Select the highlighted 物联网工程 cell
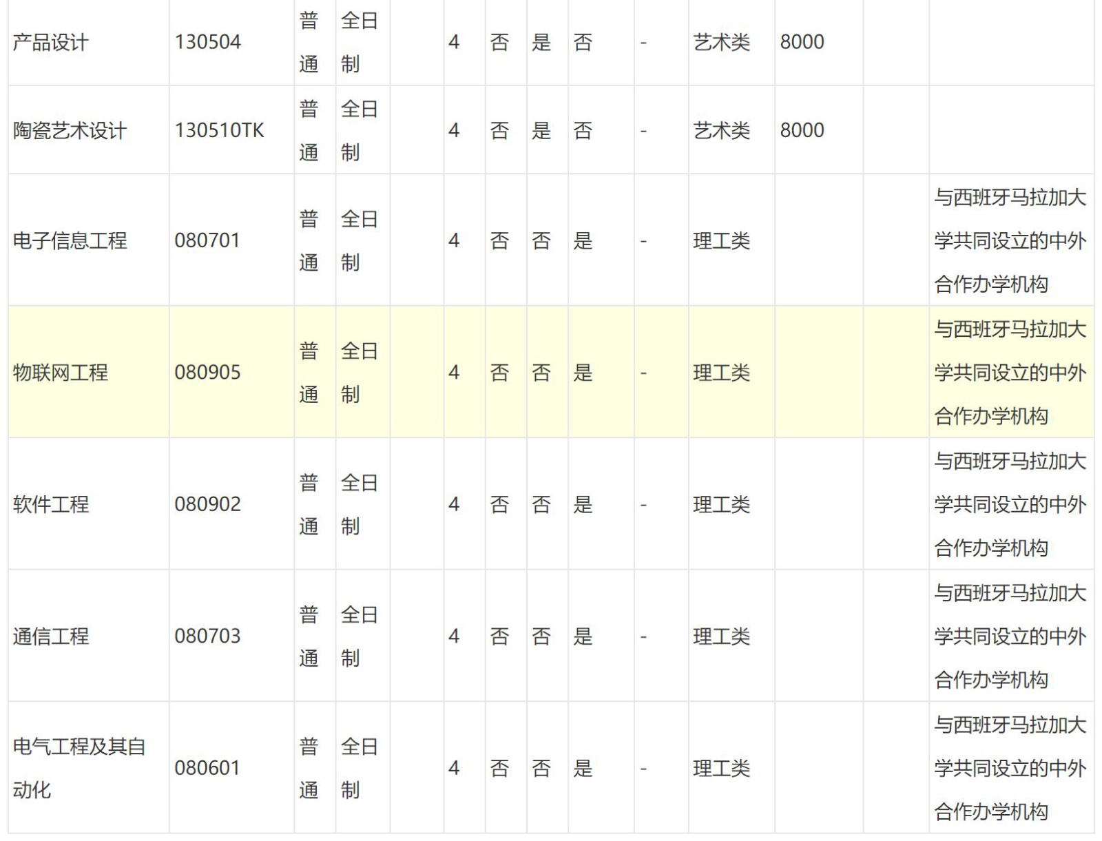1102x841 pixels. tap(88, 372)
